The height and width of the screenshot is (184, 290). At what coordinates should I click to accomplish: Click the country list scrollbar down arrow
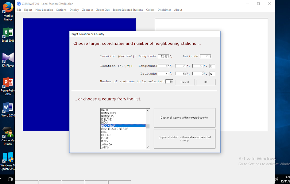point(148,147)
